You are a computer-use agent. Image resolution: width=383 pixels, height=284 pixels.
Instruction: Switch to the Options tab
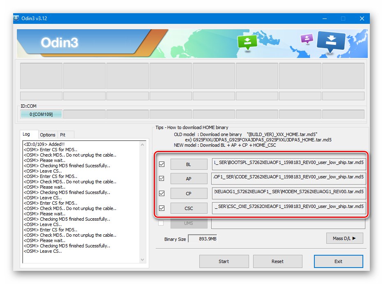tap(48, 135)
